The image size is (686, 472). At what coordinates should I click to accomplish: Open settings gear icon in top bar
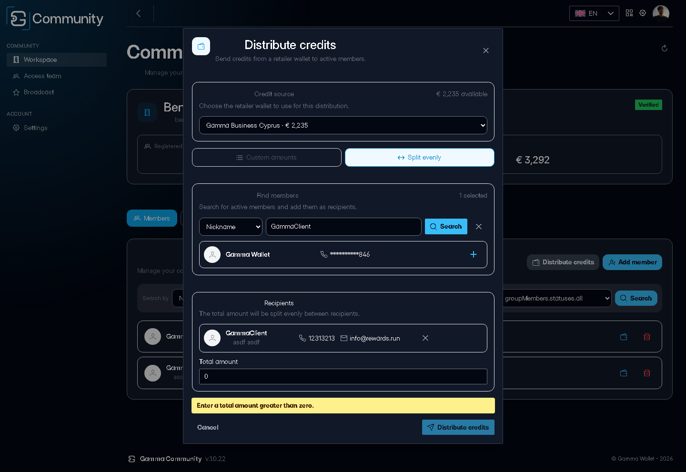pos(643,13)
